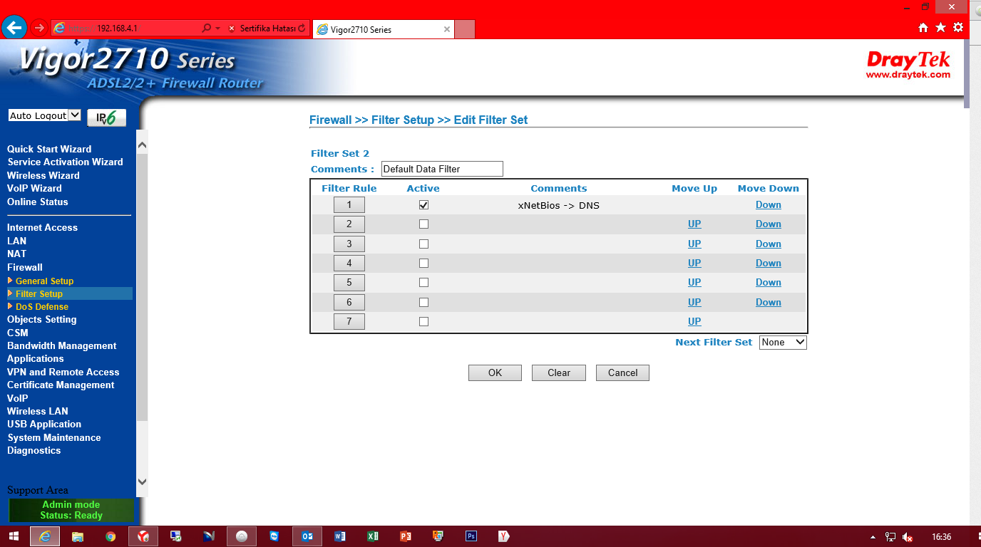This screenshot has height=547, width=981.
Task: Expand the address bar search dropdown arrow
Action: [217, 28]
